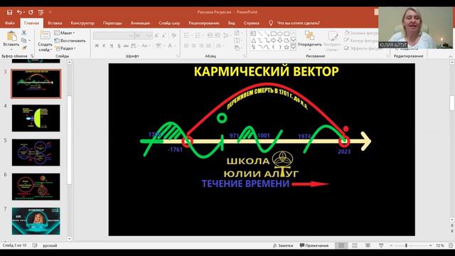Redo the last action
Image resolution: width=455 pixels, height=256 pixels.
click(31, 12)
